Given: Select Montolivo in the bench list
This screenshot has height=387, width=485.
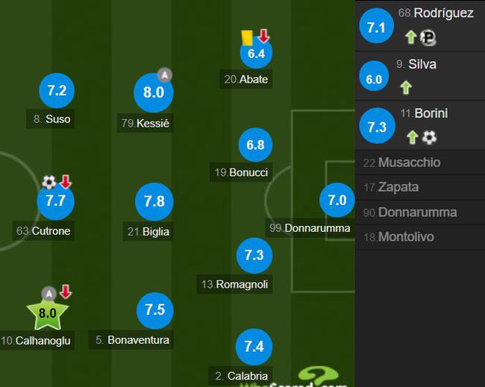Looking at the screenshot, I should [x=420, y=237].
